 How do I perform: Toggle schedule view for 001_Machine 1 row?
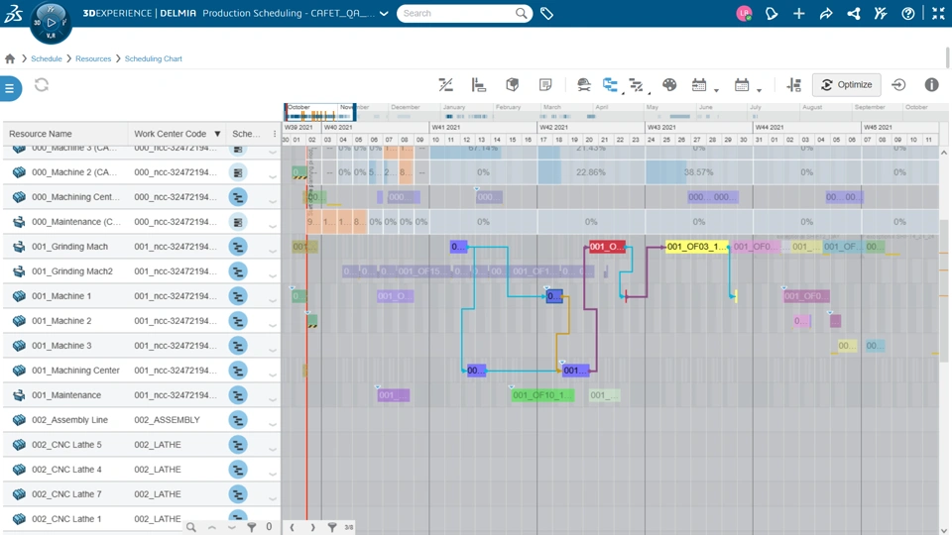238,296
